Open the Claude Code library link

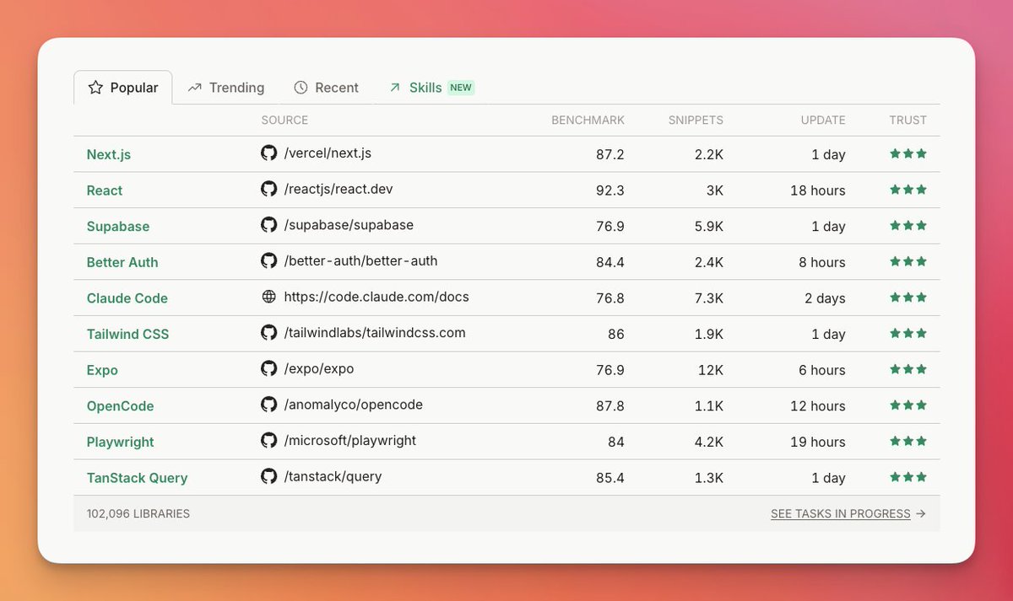tap(127, 298)
